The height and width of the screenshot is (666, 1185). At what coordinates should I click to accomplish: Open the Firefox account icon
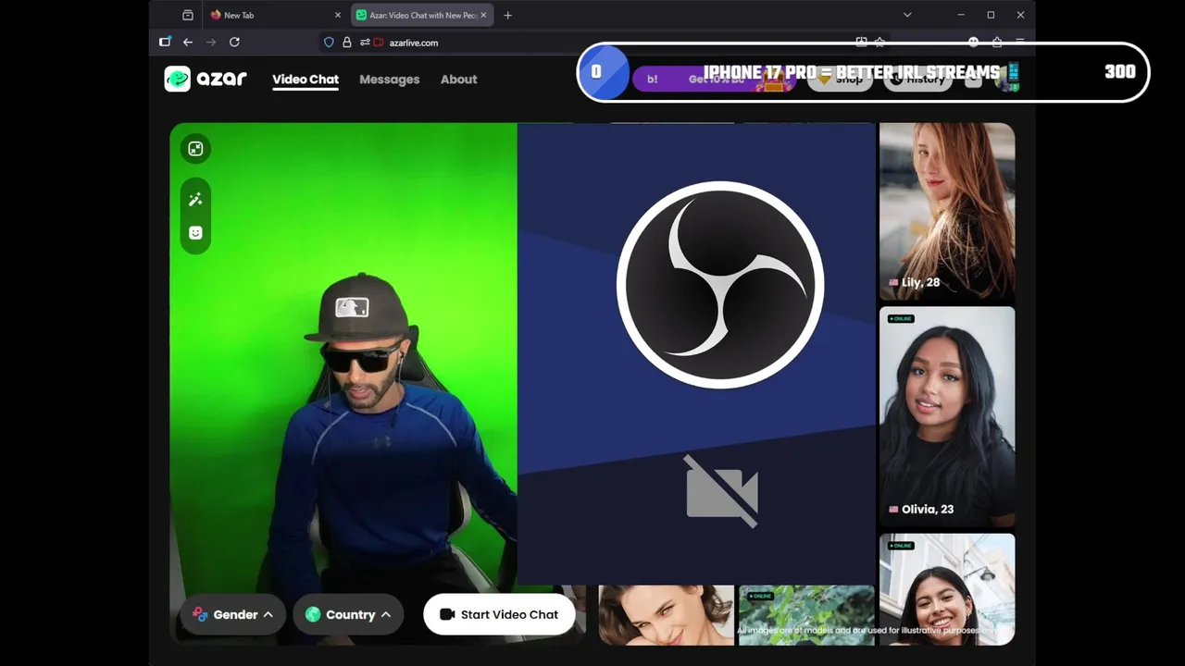tap(973, 42)
